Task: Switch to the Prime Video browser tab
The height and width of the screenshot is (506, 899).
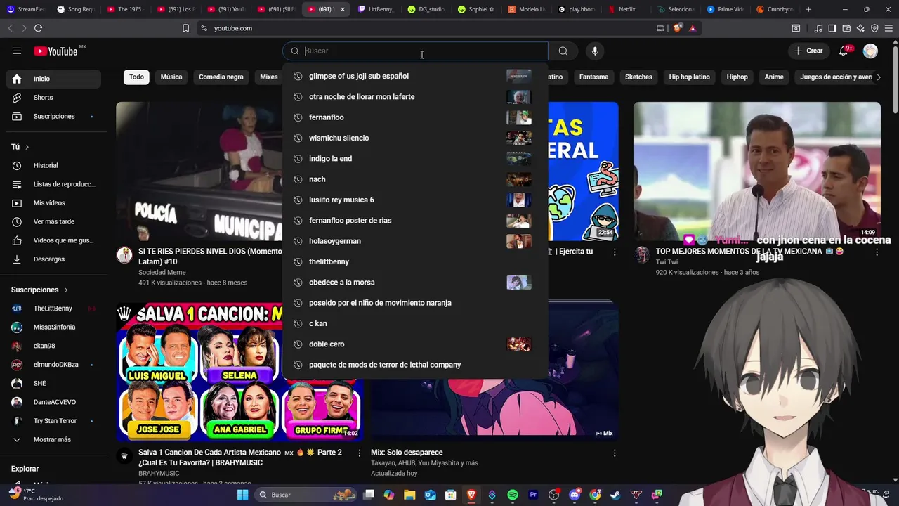Action: 724,9
